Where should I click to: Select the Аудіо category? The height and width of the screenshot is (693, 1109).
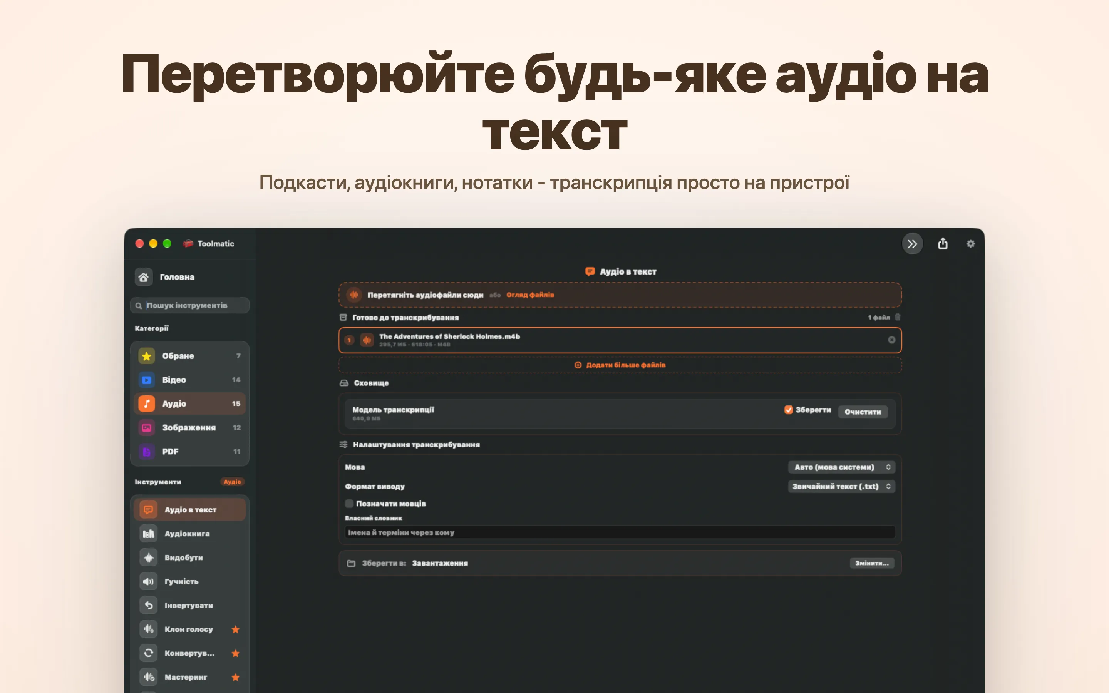[x=190, y=403]
